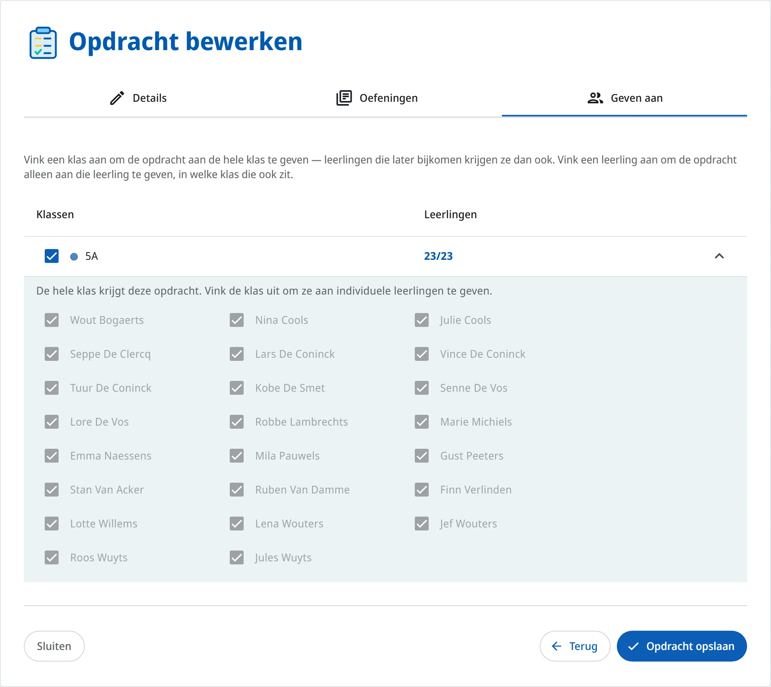Toggle checkbox for Wout Bogaerts
This screenshot has height=687, width=771.
point(52,320)
